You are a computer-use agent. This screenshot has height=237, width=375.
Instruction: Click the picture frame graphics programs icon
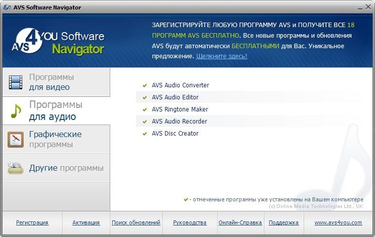coord(16,140)
